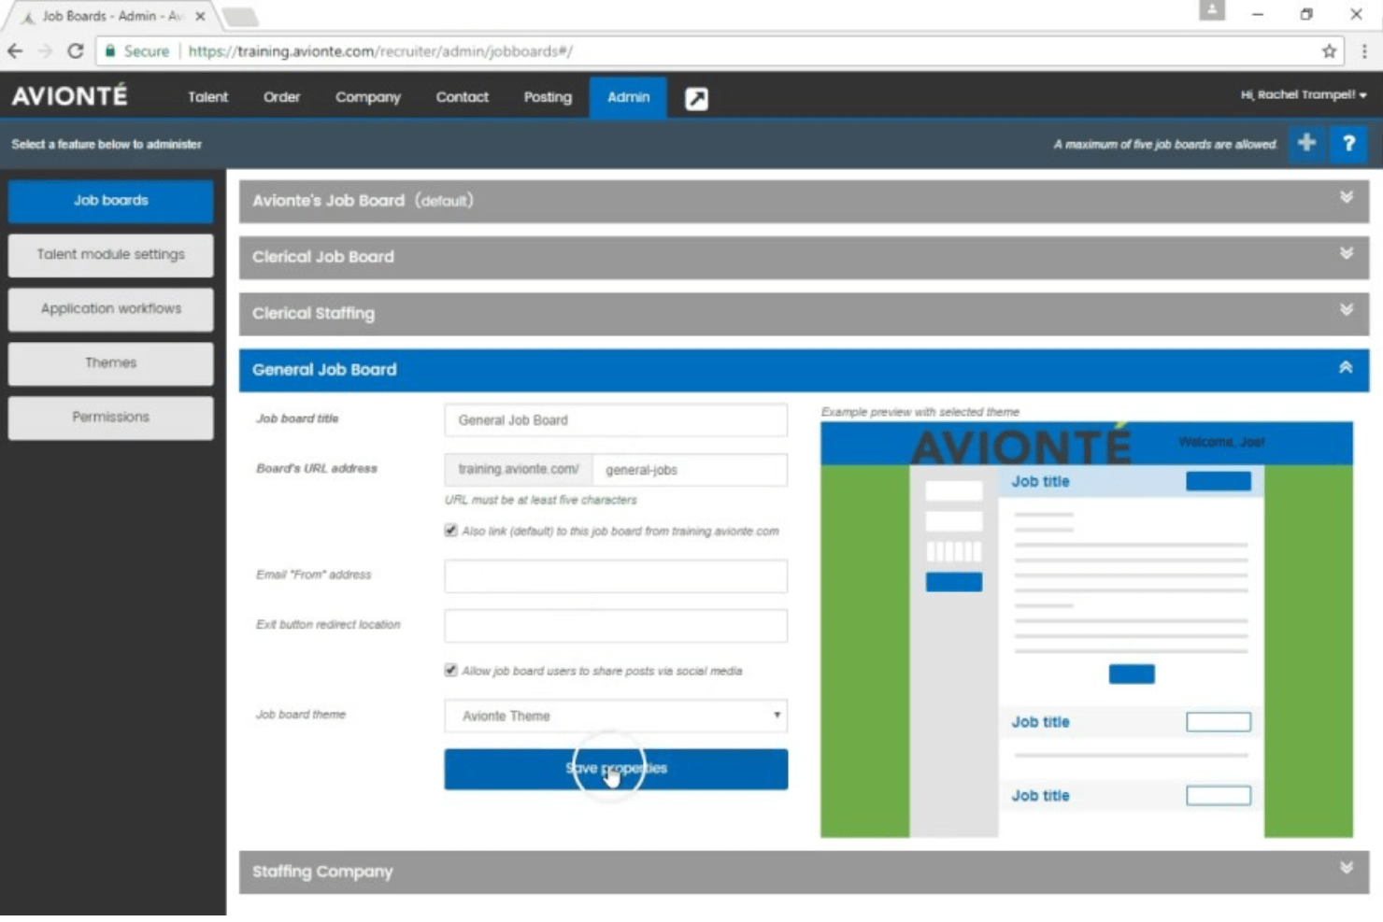Click the 'training.avionte.com/' URL prefix text
This screenshot has width=1383, height=922.
[519, 469]
